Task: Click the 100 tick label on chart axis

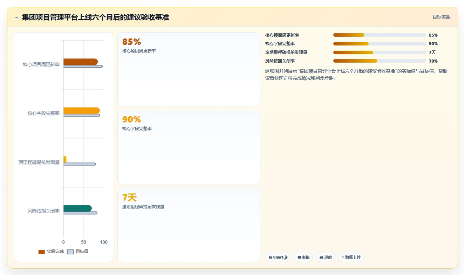Action: 104,242
